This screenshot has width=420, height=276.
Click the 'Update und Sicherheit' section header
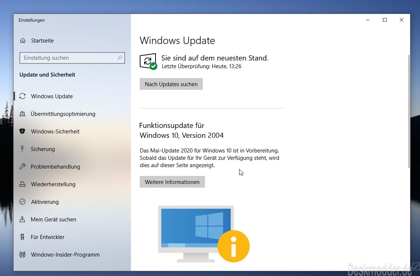(x=47, y=75)
